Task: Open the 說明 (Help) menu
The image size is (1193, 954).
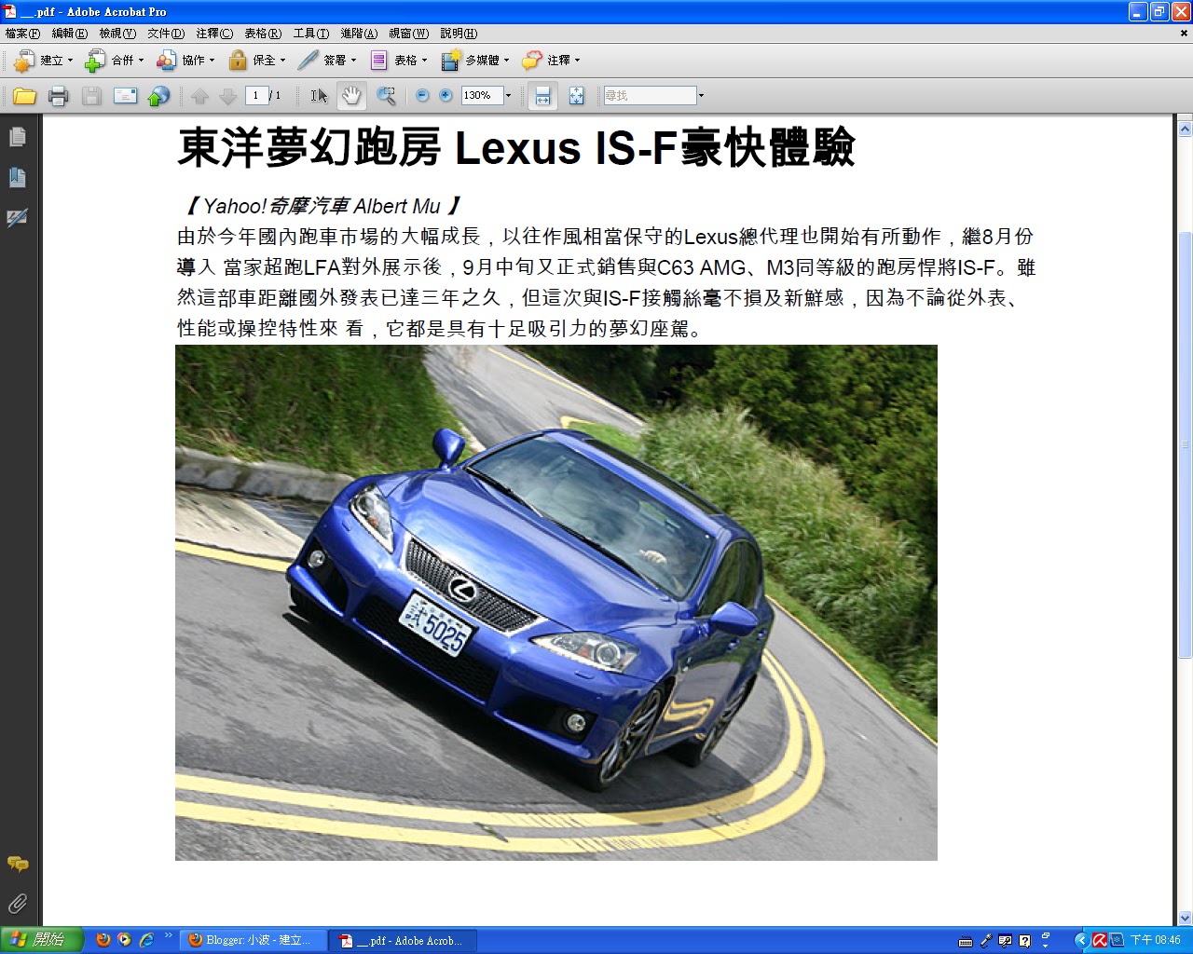Action: coord(459,34)
